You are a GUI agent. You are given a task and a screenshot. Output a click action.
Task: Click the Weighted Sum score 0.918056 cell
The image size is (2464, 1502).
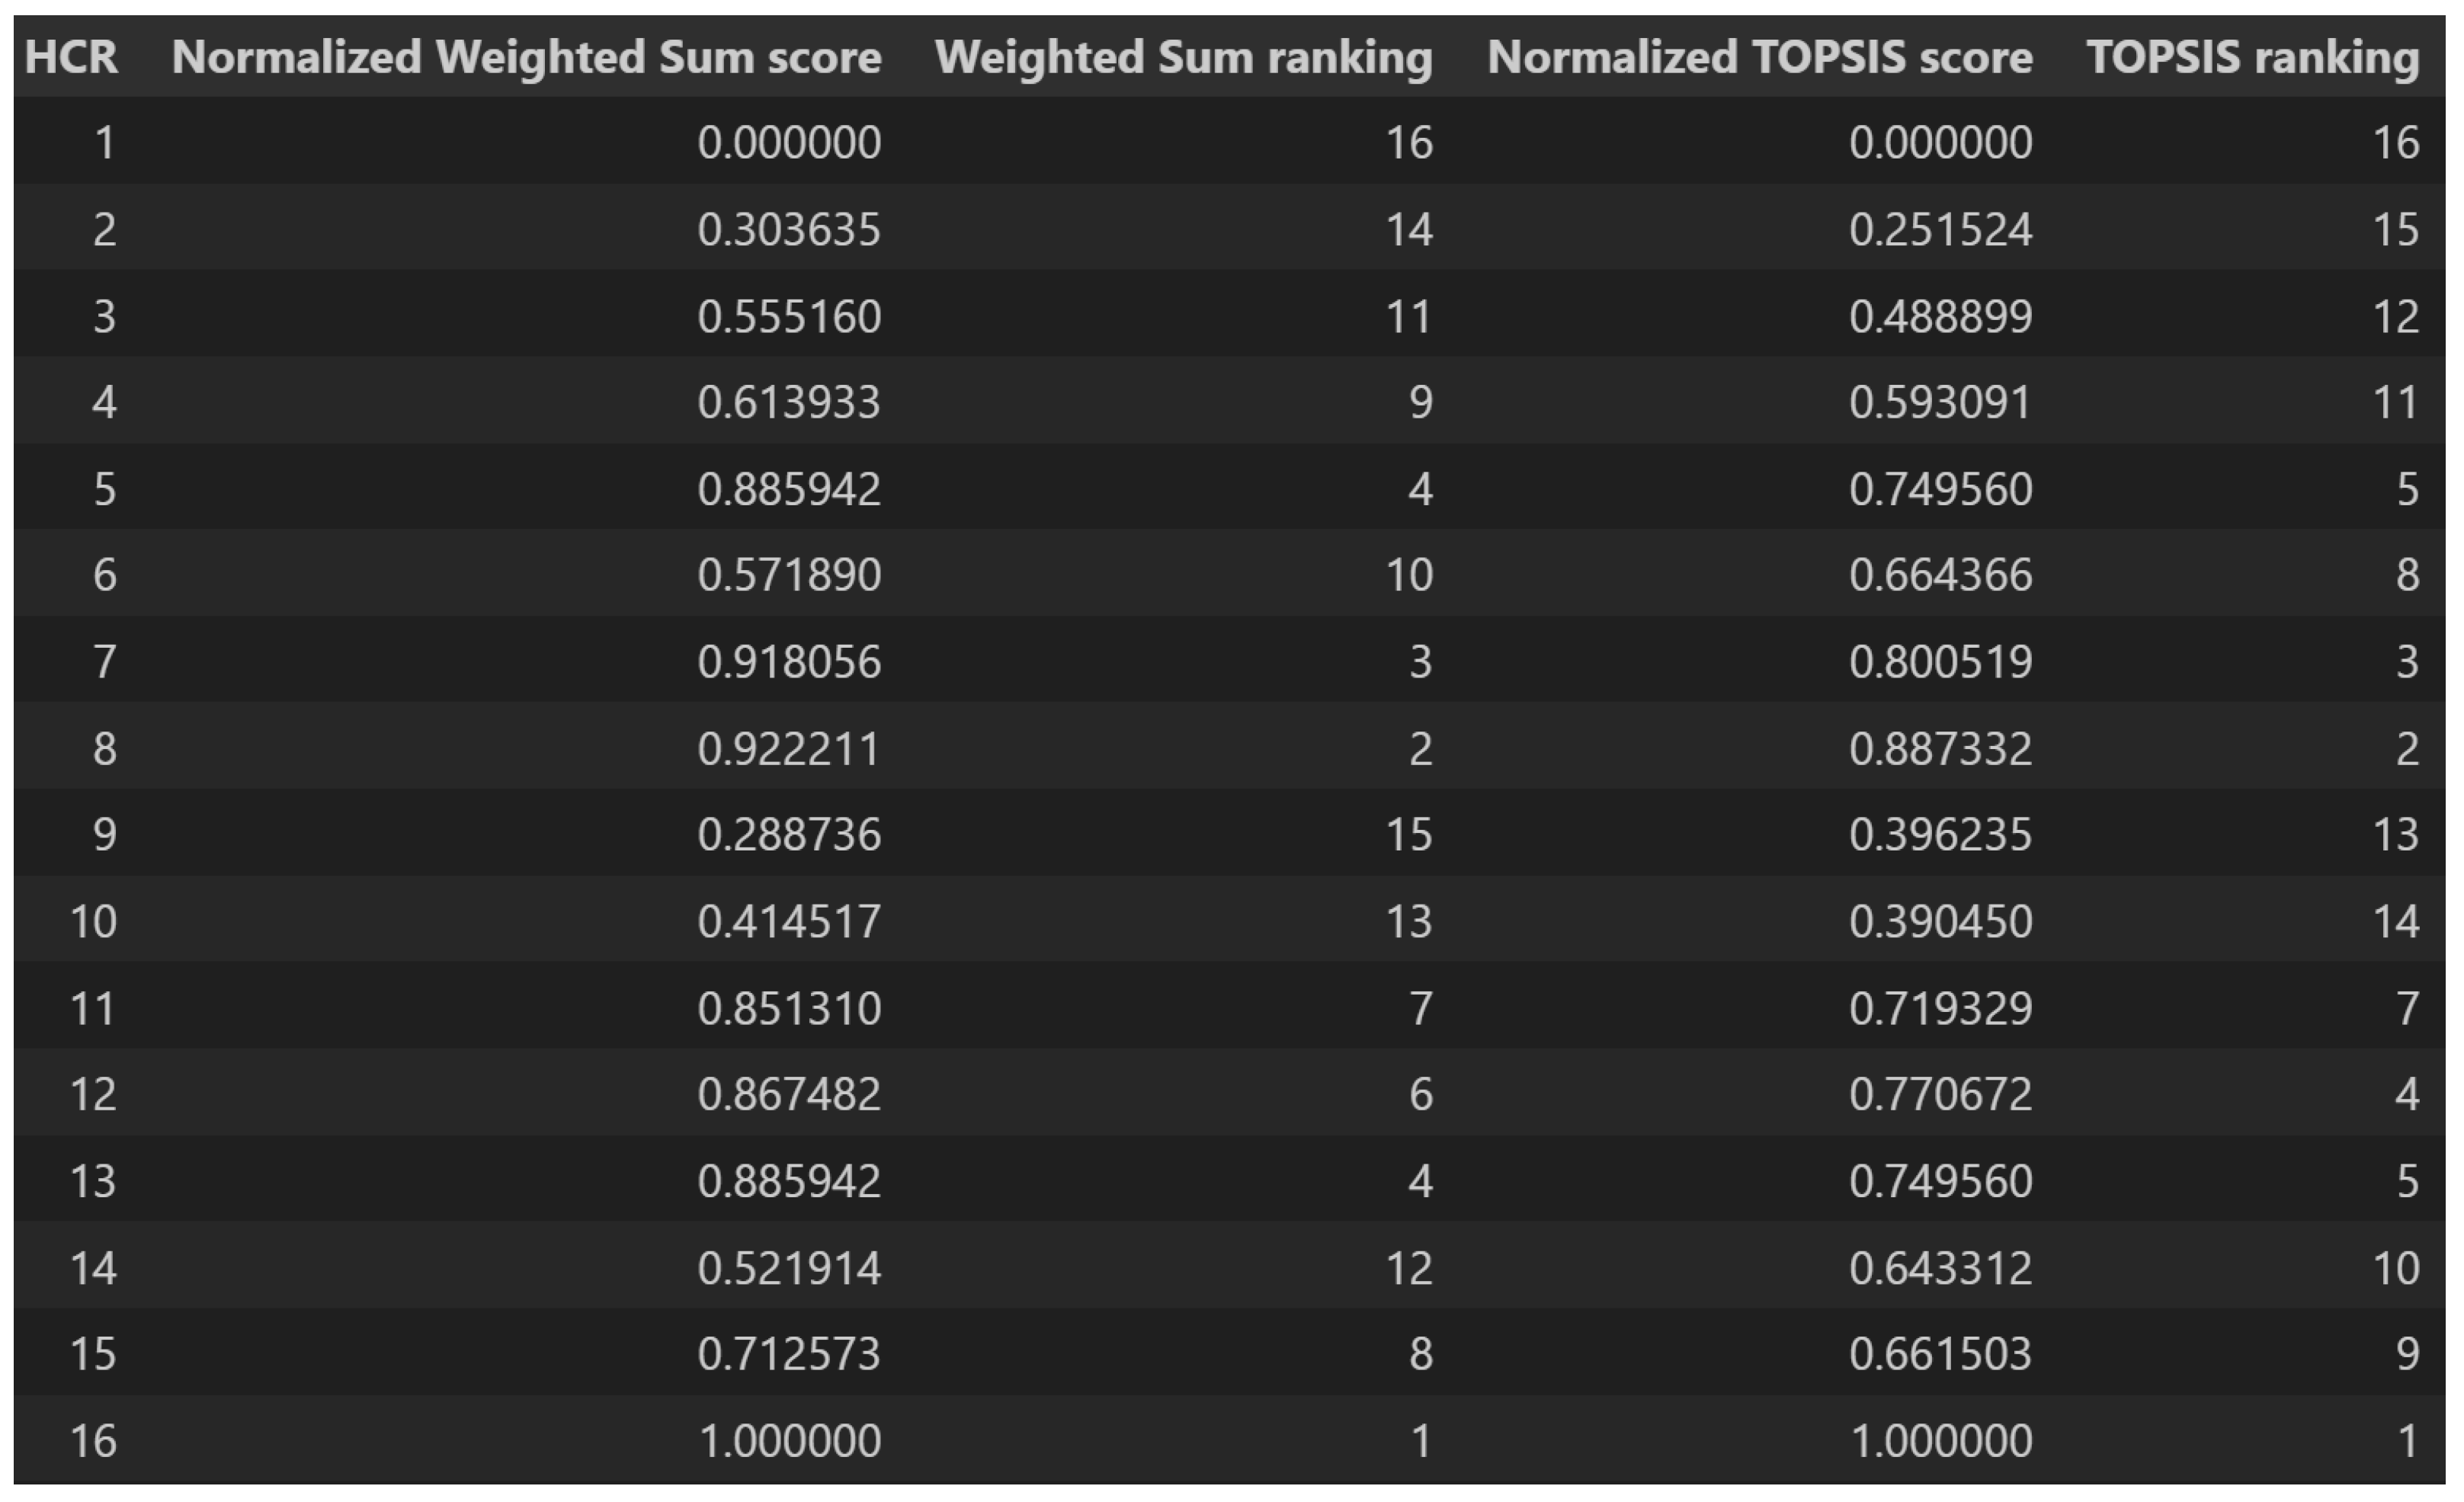(789, 662)
